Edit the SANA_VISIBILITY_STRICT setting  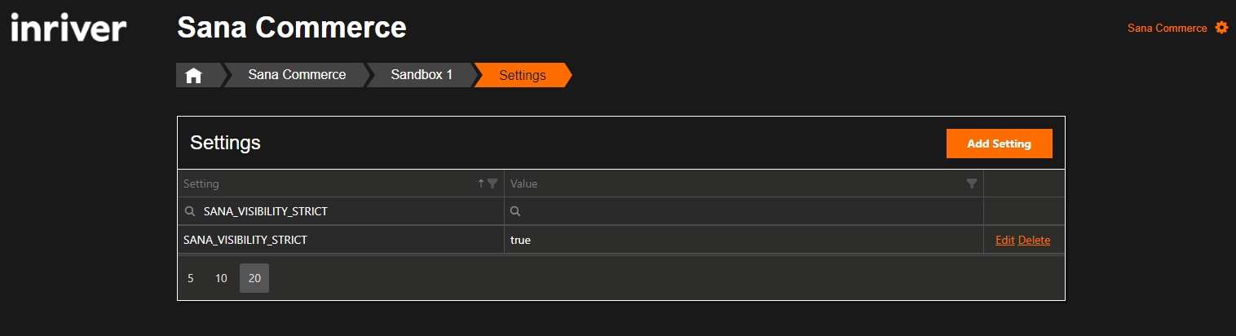[x=1005, y=240]
